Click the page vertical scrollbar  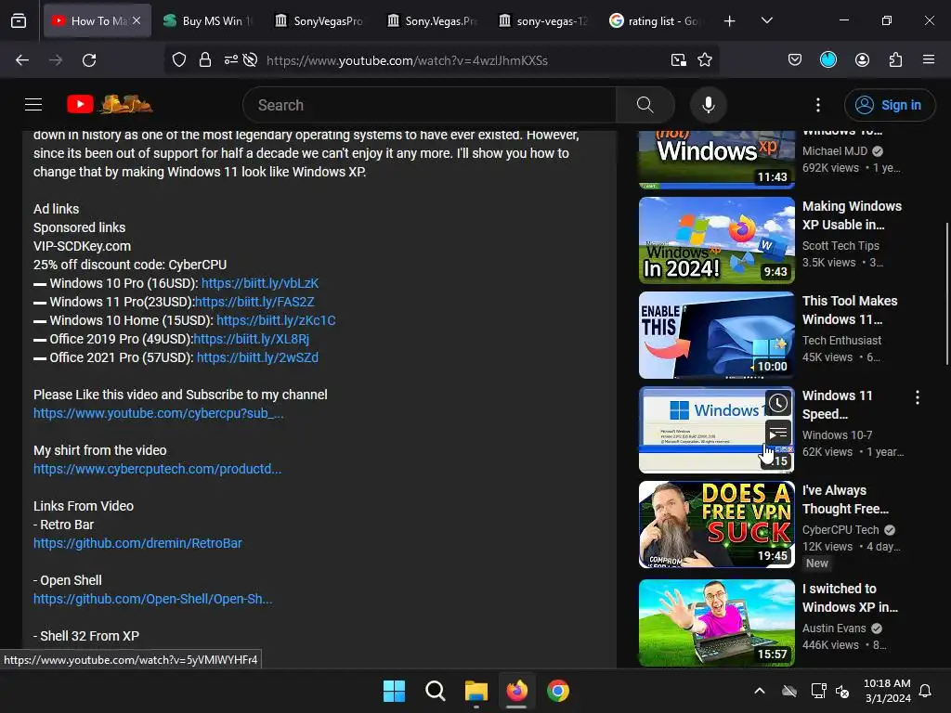pos(946,294)
